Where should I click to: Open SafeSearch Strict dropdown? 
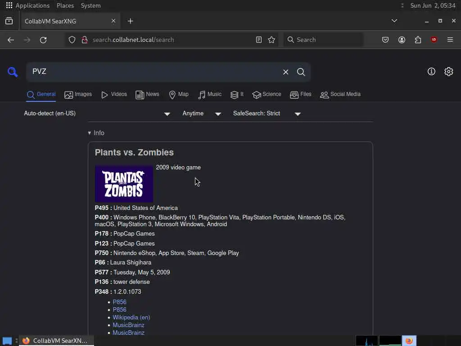pos(267,114)
